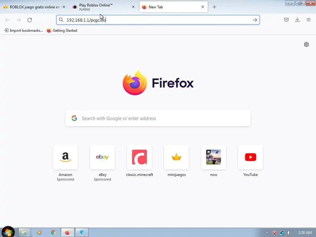This screenshot has width=316, height=237.
Task: Open Chrome from the taskbar
Action: [x=53, y=233]
